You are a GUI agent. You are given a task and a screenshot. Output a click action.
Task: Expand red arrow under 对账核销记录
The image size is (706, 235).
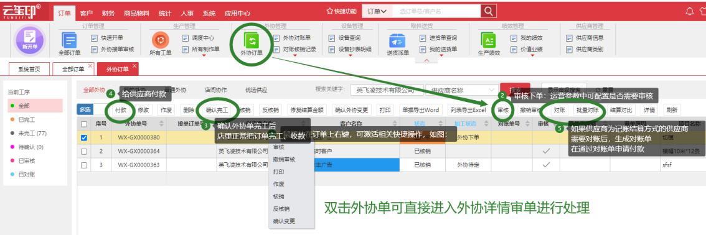pos(294,56)
